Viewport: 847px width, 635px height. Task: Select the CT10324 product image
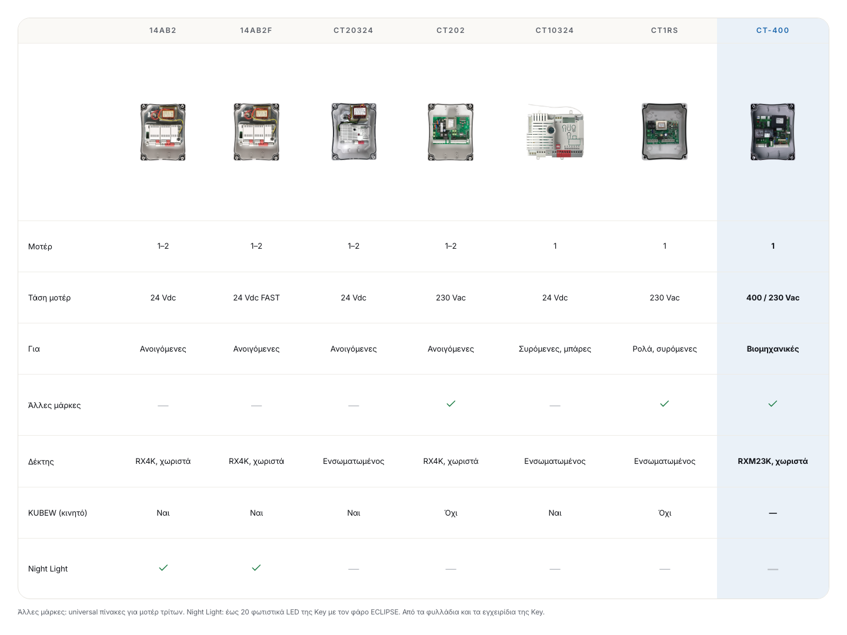point(555,132)
